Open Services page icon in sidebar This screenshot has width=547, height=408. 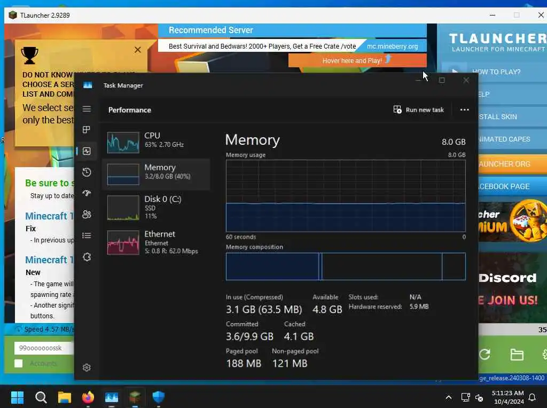point(87,257)
